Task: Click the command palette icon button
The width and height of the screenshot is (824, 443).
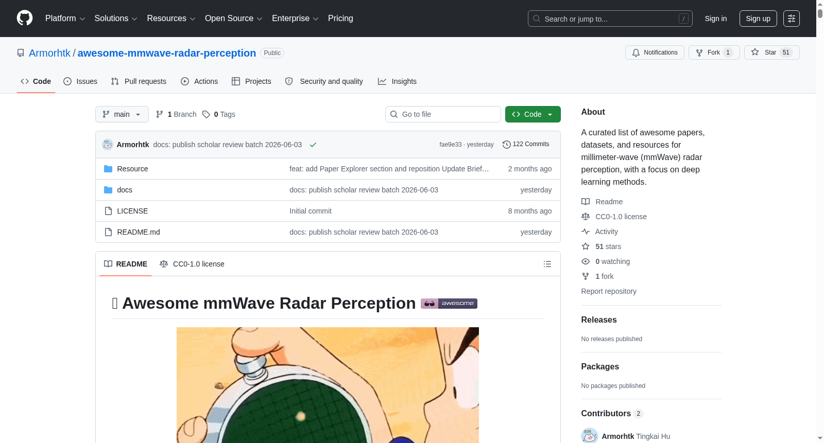Action: point(792,19)
